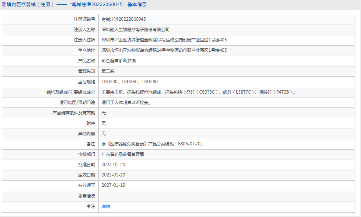The width and height of the screenshot is (361, 217).
Task: Click the 结构及组成/主要组成成分 label
Action: (x=71, y=92)
